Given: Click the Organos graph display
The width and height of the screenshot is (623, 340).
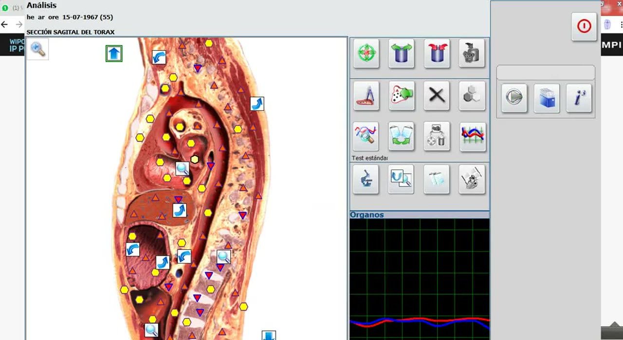Looking at the screenshot, I should click(420, 279).
